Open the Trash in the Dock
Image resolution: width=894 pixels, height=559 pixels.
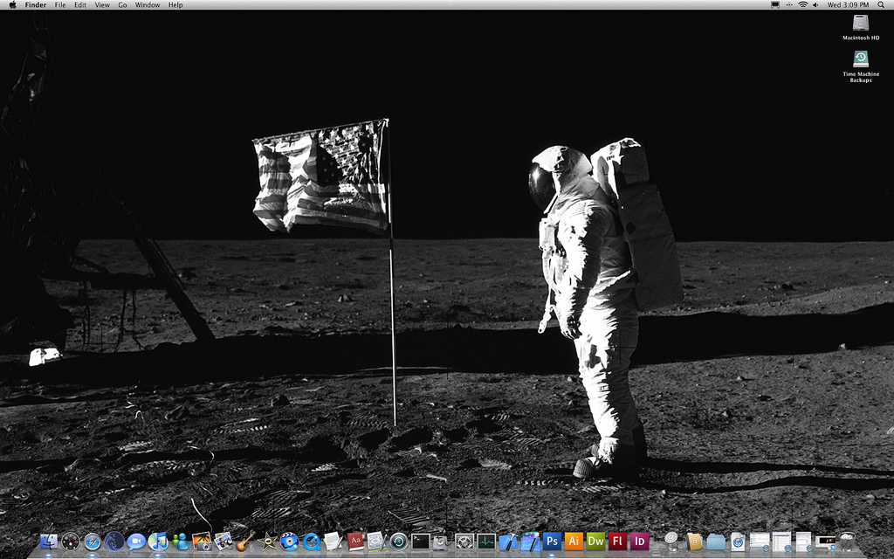[847, 542]
